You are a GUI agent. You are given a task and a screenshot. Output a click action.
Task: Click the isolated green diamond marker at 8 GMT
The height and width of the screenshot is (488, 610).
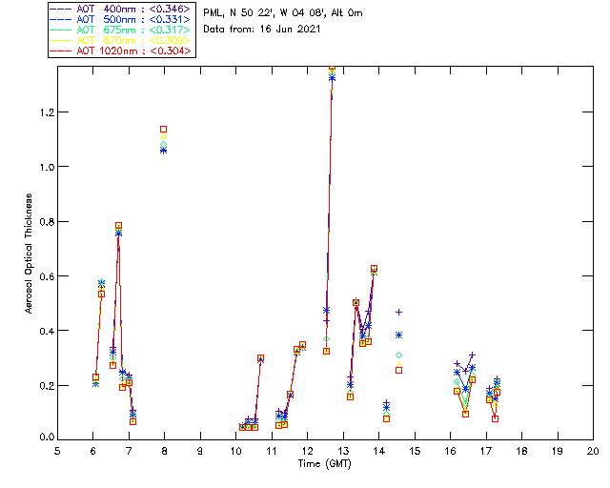(164, 145)
